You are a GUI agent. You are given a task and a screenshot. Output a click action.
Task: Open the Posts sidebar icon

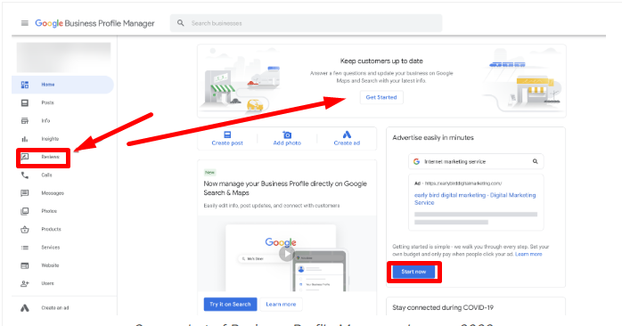(x=25, y=102)
